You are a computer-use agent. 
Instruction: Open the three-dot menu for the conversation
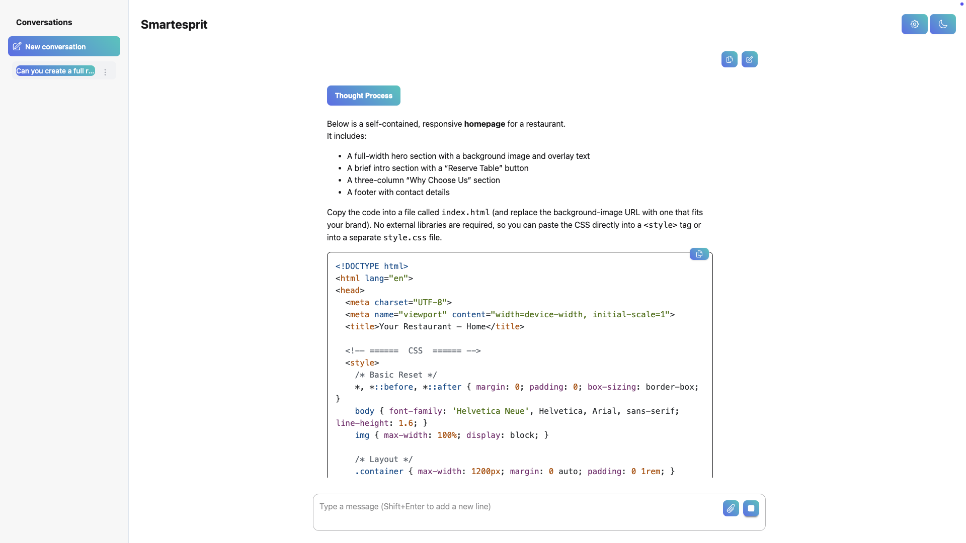105,72
